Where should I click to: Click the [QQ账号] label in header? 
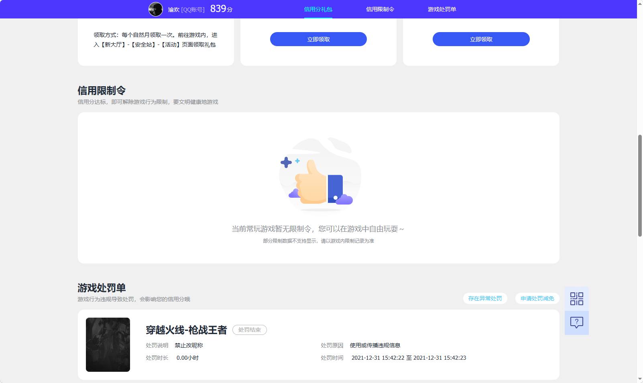coord(193,10)
